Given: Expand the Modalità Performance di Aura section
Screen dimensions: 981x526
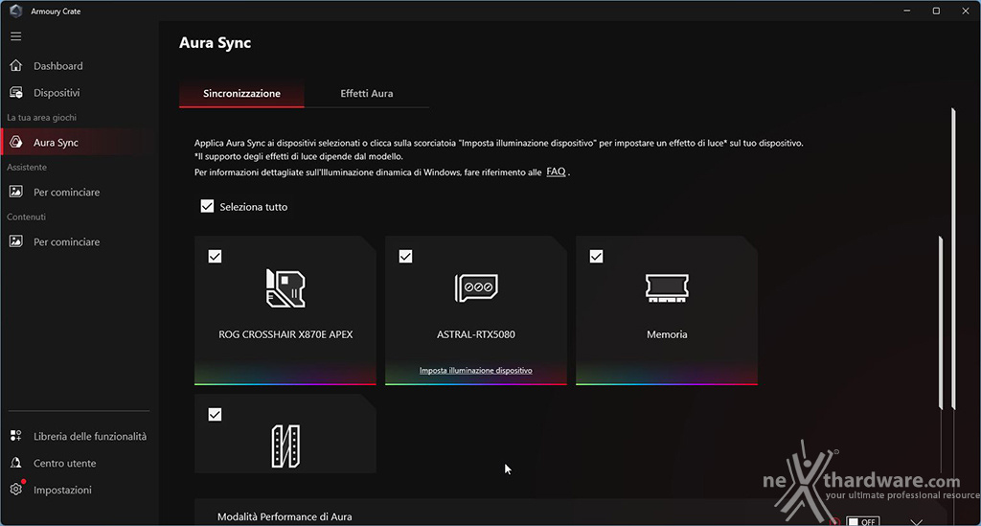Looking at the screenshot, I should (917, 521).
